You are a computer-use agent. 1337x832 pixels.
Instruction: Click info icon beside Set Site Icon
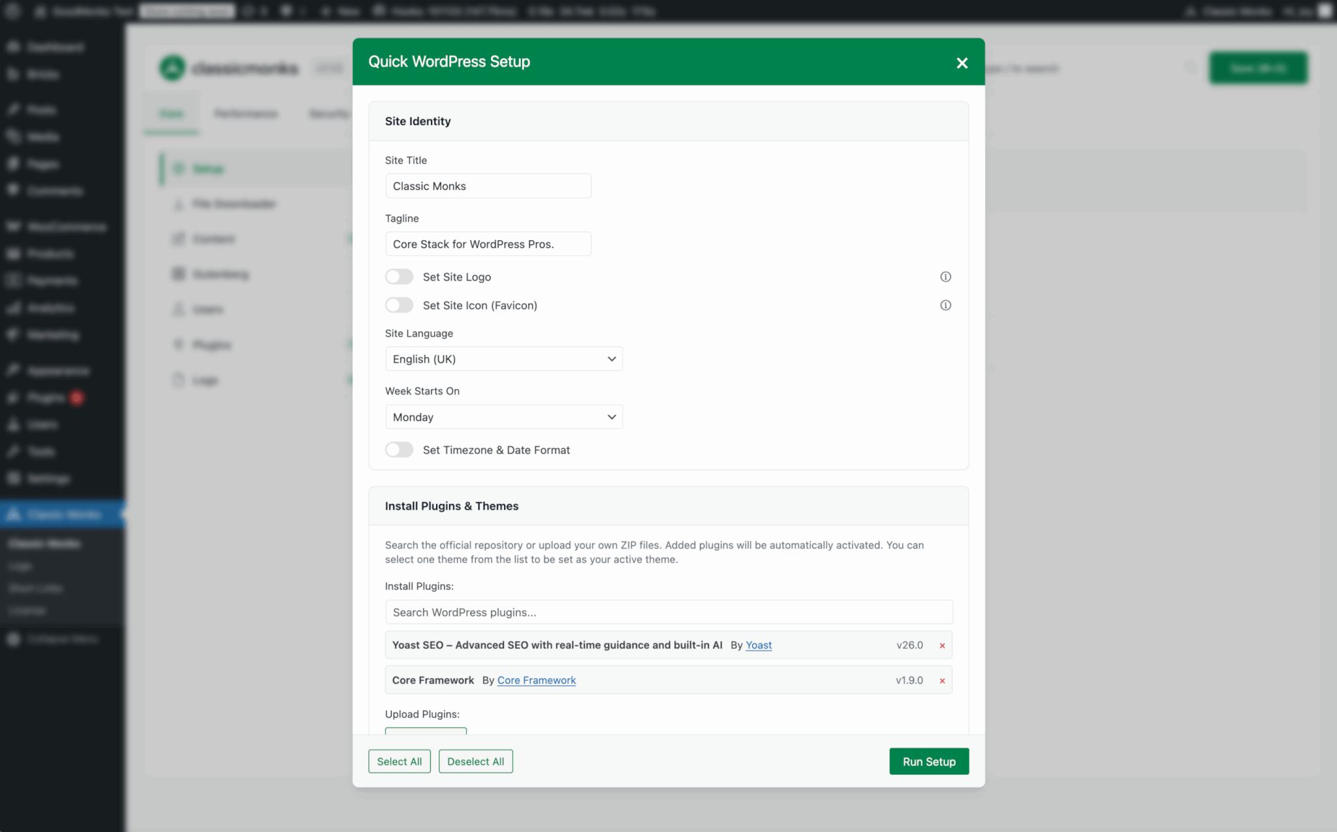945,305
